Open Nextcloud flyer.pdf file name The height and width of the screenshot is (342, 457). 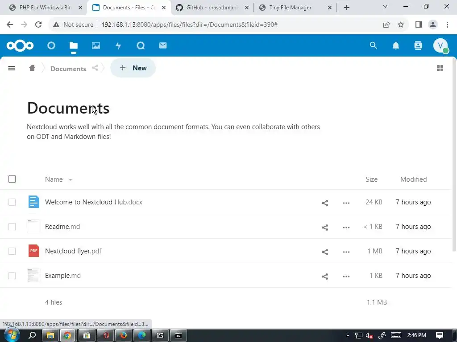(73, 251)
